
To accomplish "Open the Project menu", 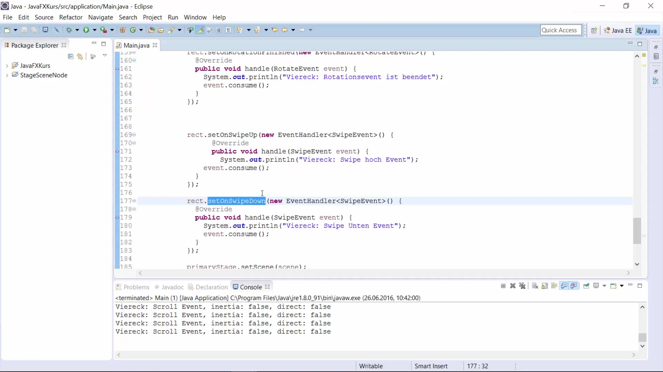I will [152, 17].
